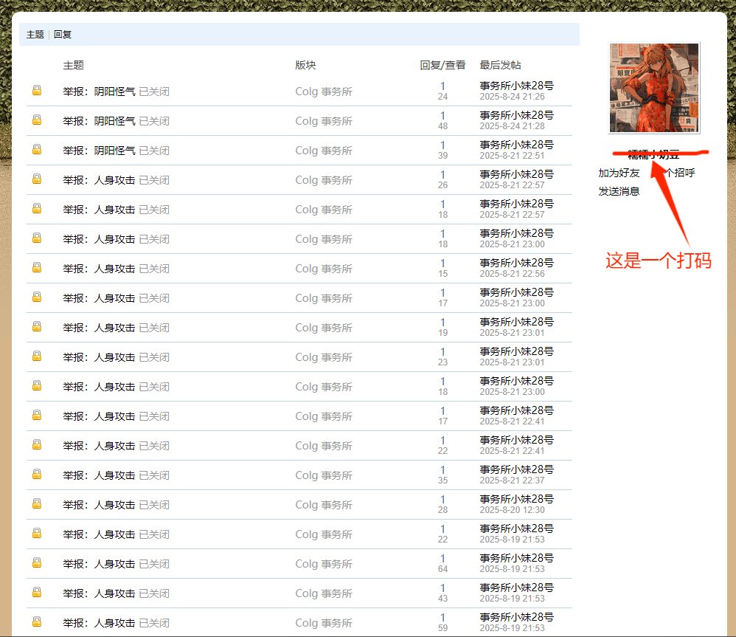Click the crossed-out username 糯糯小奶豆
This screenshot has width=736, height=637.
click(653, 154)
